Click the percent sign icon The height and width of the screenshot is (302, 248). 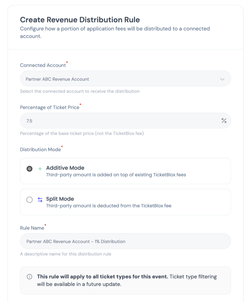[x=224, y=120]
